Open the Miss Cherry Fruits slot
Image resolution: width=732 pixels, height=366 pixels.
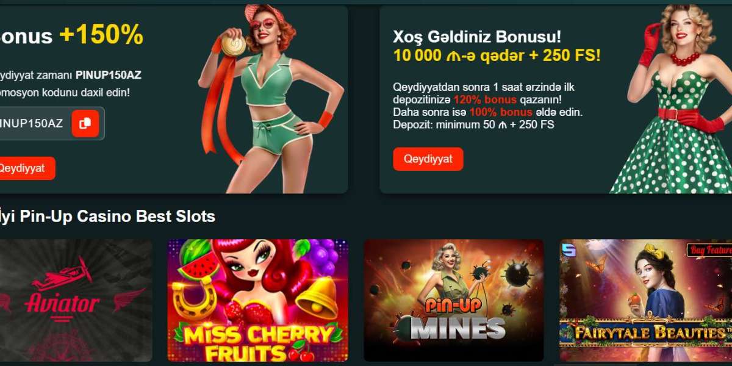(258, 300)
